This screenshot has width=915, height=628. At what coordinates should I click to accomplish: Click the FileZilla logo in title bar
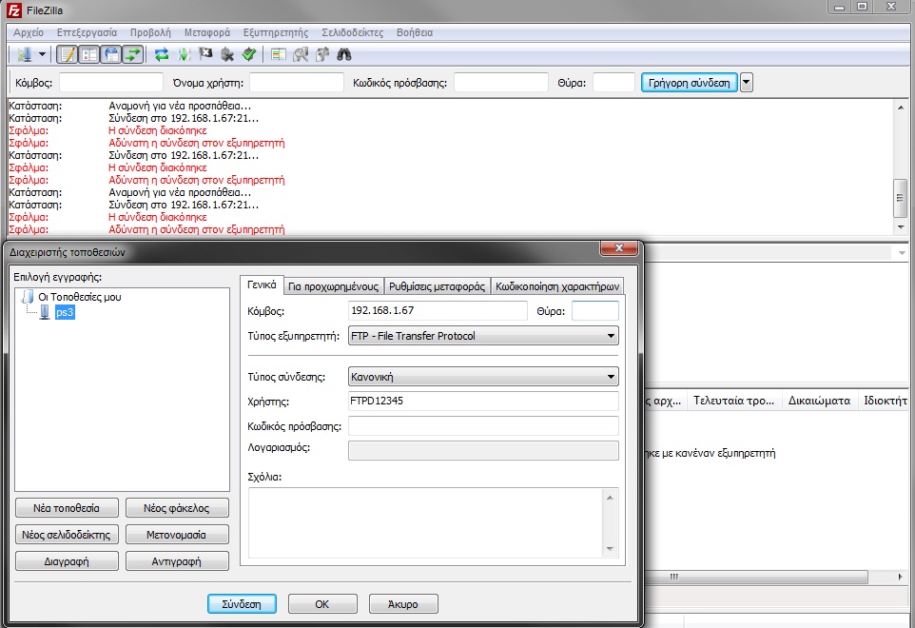point(14,10)
